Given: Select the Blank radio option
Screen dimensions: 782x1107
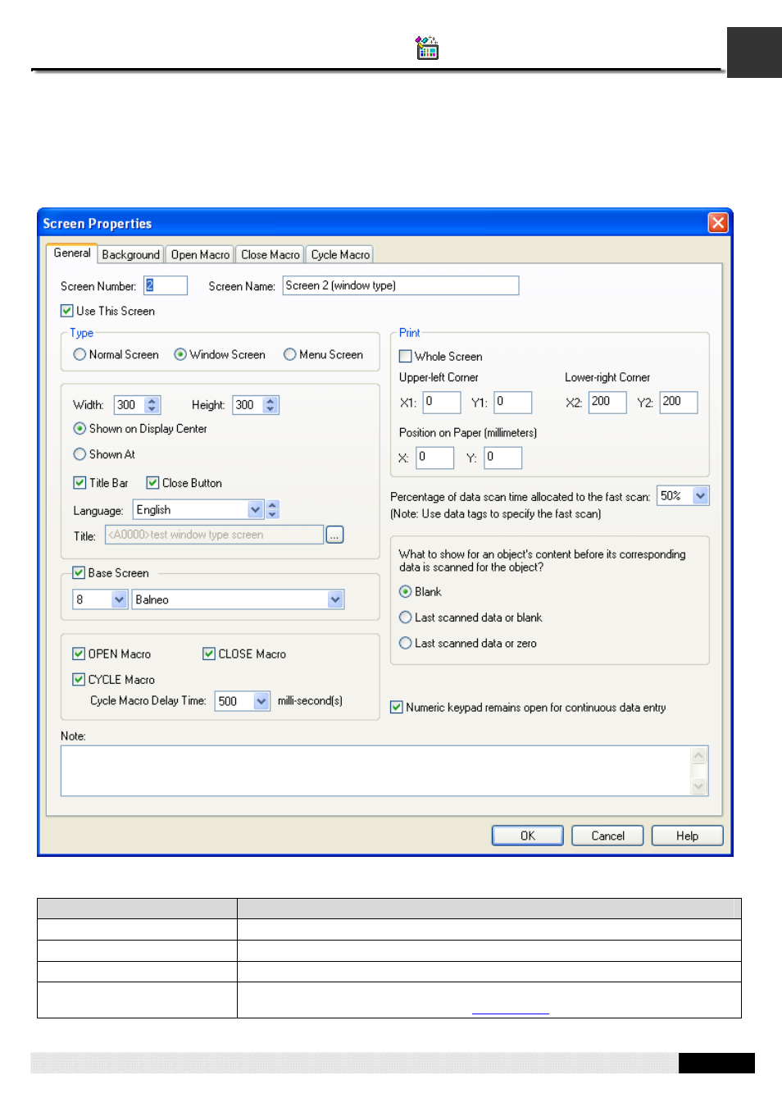Looking at the screenshot, I should pos(405,591).
